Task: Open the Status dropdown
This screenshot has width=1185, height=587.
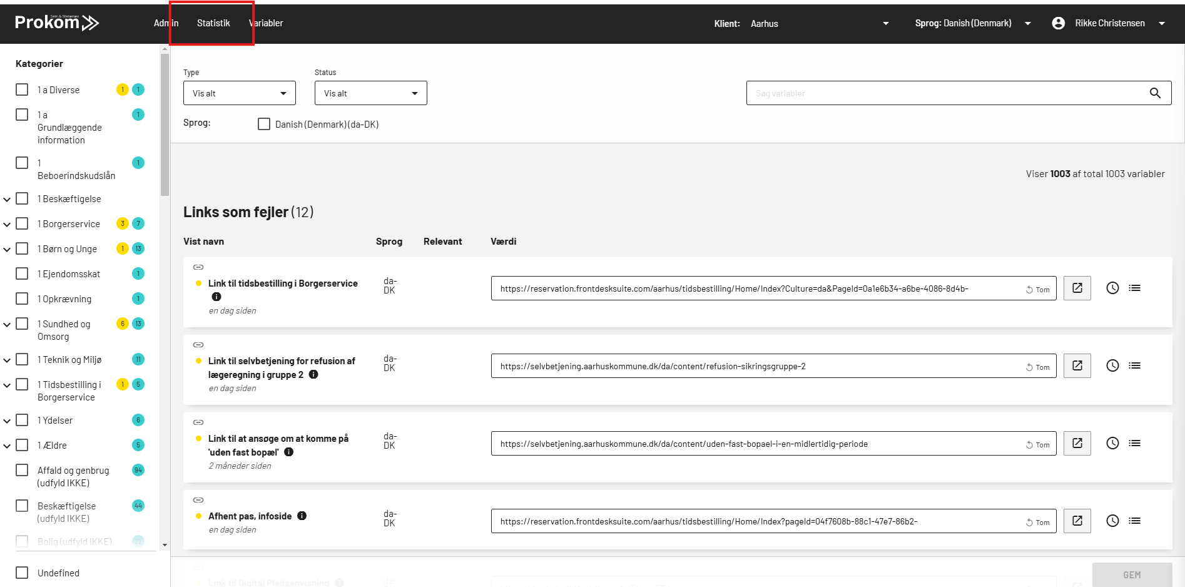Action: click(370, 93)
